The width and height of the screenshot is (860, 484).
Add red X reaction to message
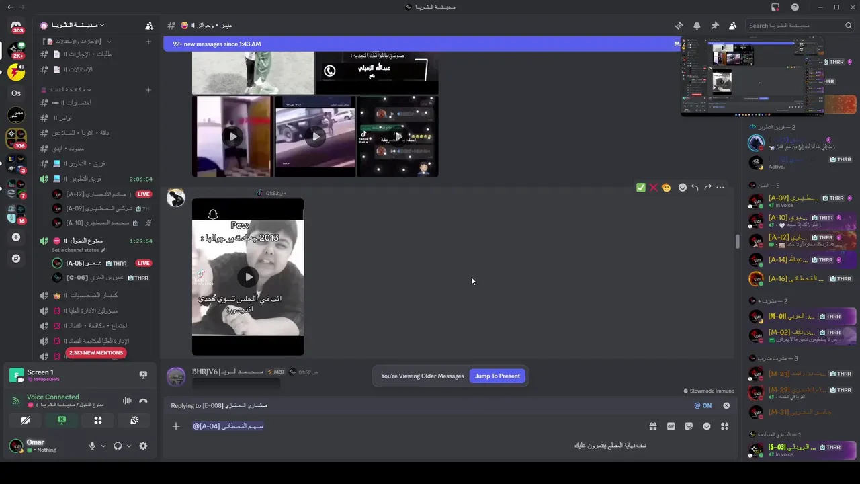pyautogui.click(x=653, y=188)
